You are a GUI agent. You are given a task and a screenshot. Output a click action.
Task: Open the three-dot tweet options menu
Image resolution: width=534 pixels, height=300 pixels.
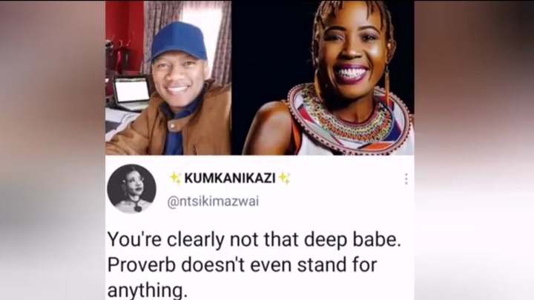(x=406, y=179)
